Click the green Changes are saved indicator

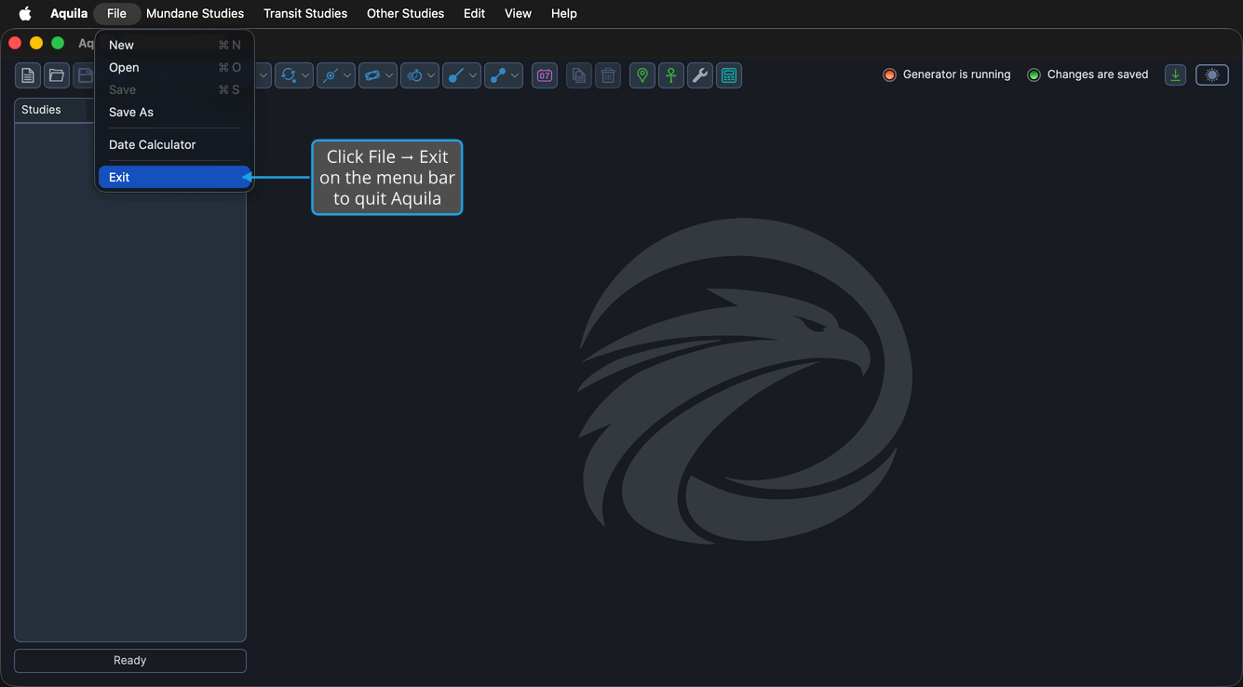(x=1034, y=74)
